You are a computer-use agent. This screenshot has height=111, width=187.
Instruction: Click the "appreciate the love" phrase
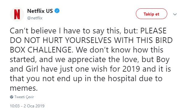point(103,60)
